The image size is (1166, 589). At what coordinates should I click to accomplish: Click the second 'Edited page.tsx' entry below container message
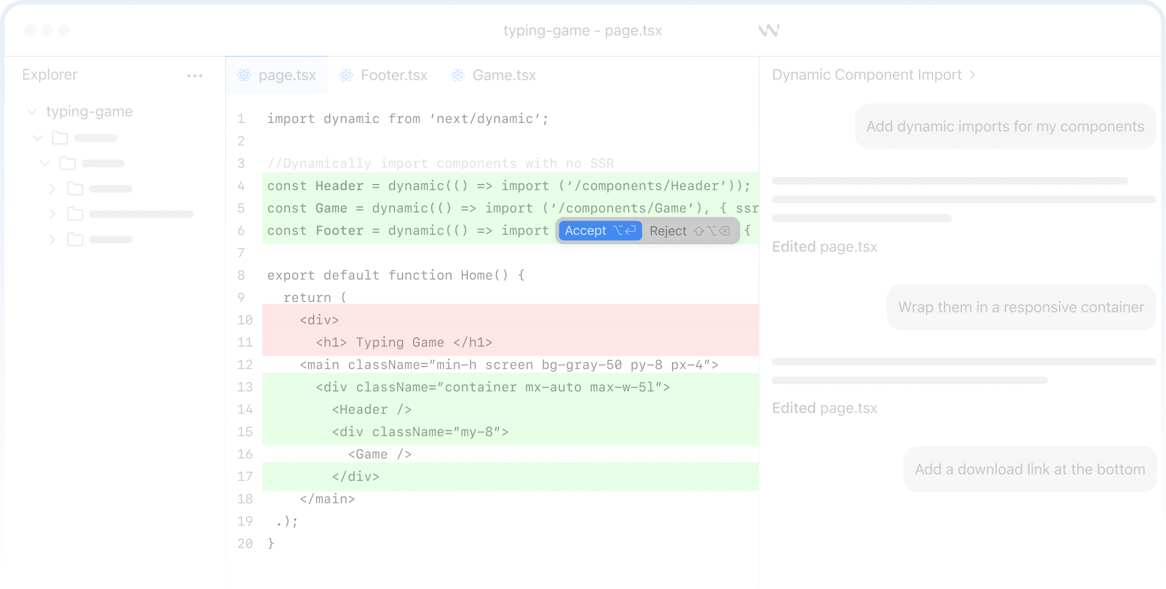point(824,408)
